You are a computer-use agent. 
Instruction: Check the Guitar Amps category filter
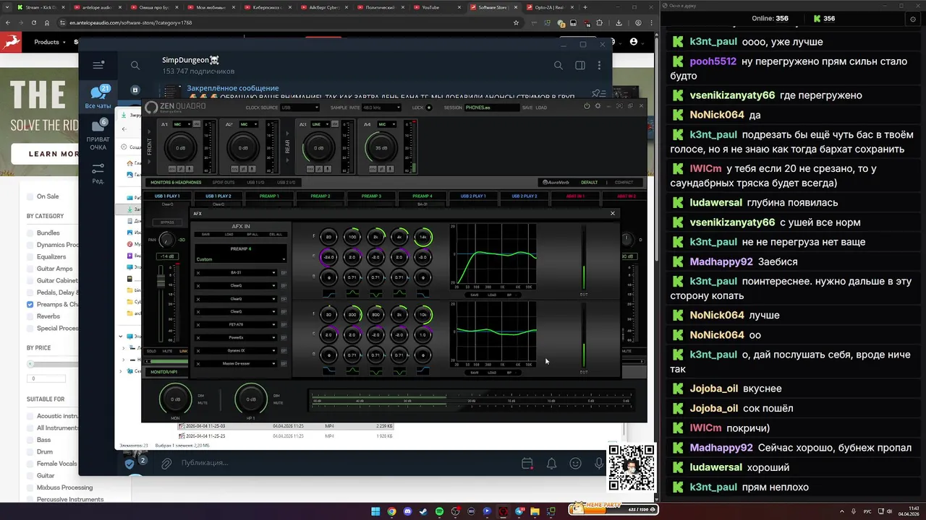[30, 269]
